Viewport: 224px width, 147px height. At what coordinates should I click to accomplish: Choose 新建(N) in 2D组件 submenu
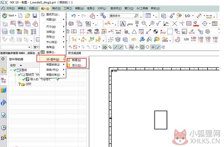tap(77, 60)
